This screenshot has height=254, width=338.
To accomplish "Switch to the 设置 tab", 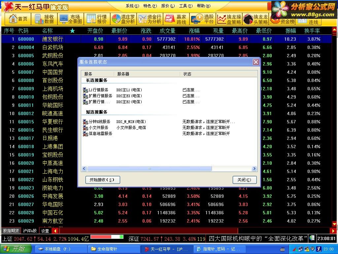I will tap(45, 231).
